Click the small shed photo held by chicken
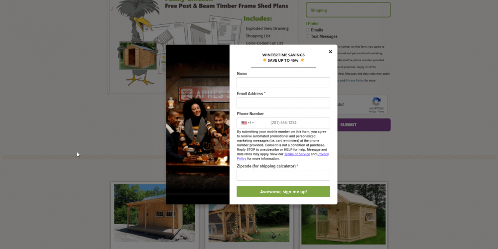 [138, 56]
